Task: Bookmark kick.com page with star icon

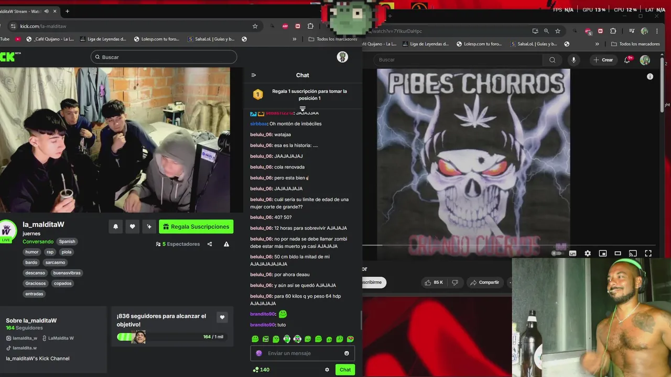Action: pos(255,26)
